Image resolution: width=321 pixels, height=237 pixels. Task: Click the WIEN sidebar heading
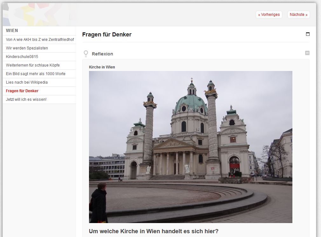click(x=12, y=31)
